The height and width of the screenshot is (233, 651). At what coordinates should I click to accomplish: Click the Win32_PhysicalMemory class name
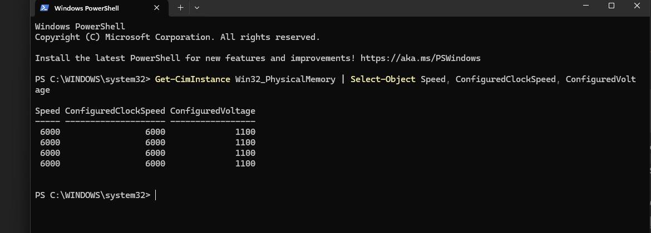click(x=285, y=79)
